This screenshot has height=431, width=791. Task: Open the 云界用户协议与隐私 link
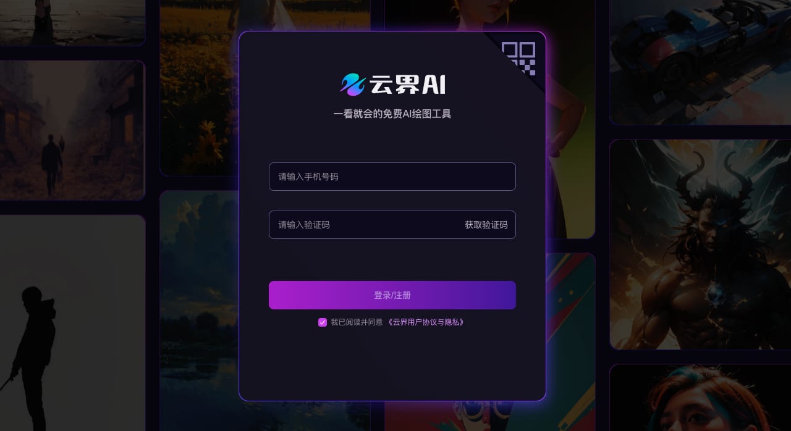click(x=426, y=322)
